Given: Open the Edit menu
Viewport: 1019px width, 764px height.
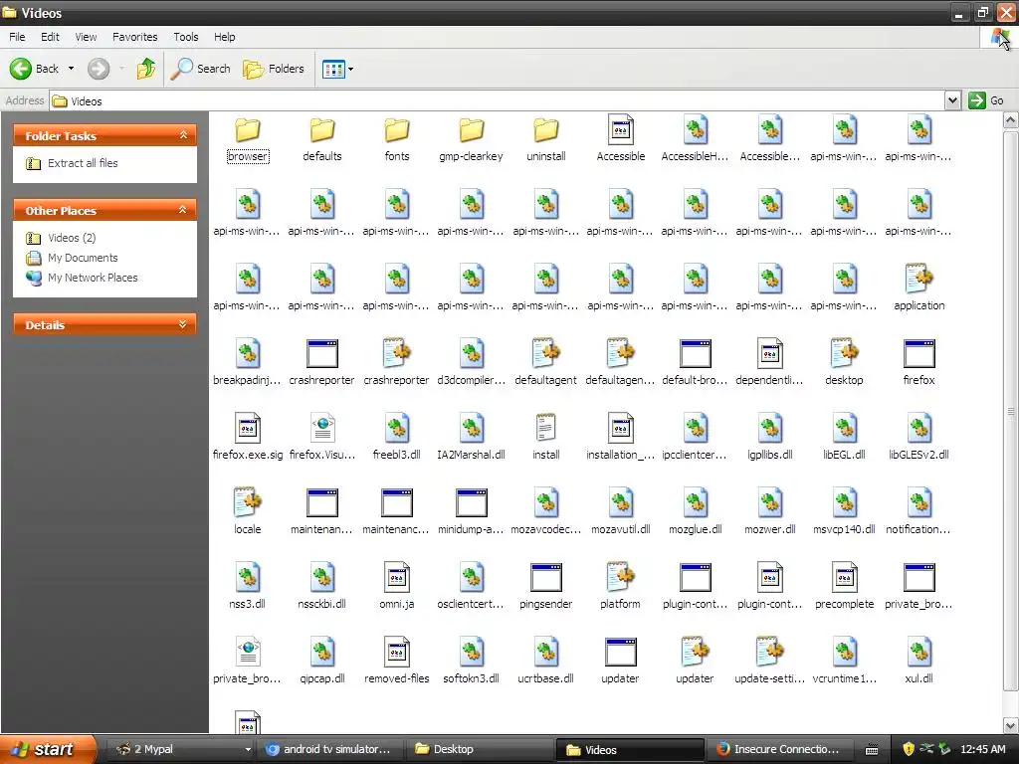Looking at the screenshot, I should pyautogui.click(x=50, y=37).
